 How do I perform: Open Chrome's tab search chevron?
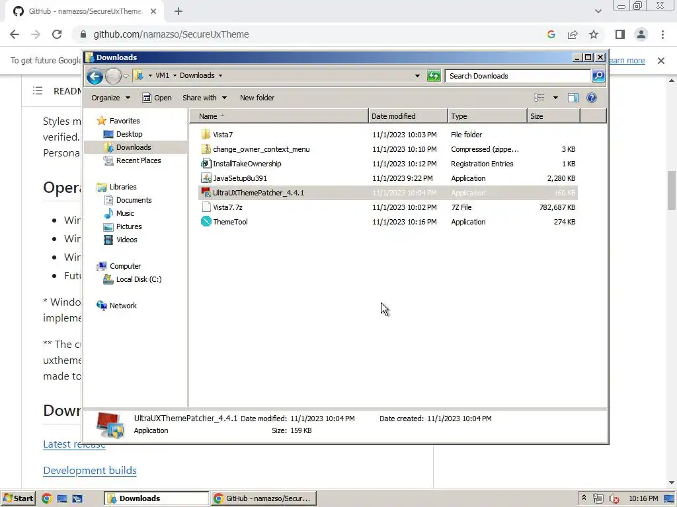pos(598,11)
